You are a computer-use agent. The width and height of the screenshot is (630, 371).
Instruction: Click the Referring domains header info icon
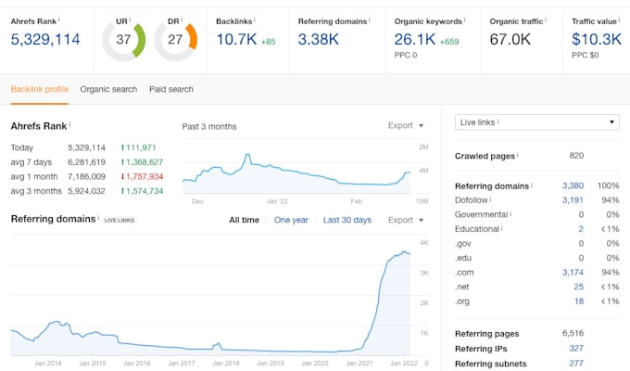click(370, 19)
